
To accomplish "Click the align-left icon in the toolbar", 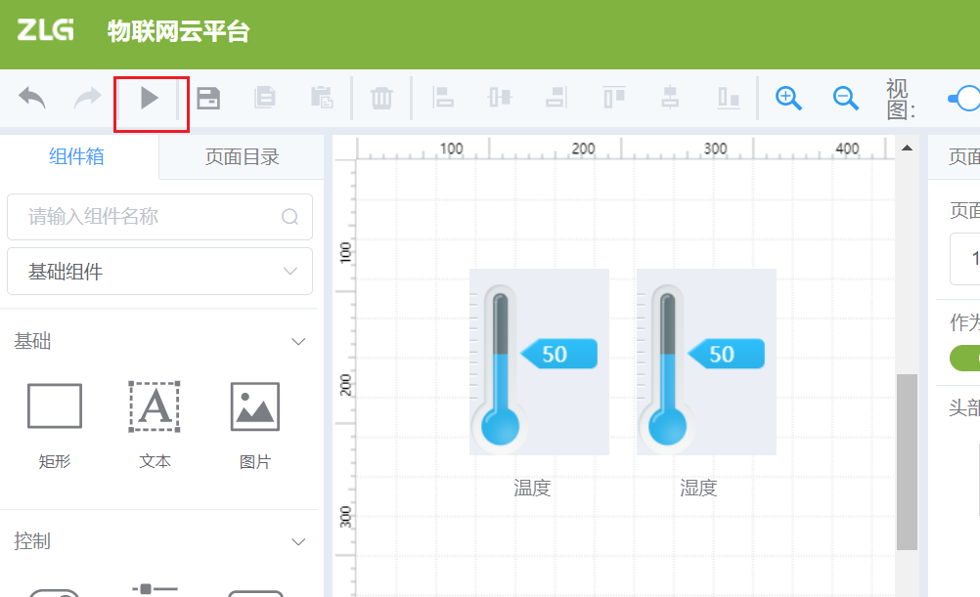I will [442, 98].
